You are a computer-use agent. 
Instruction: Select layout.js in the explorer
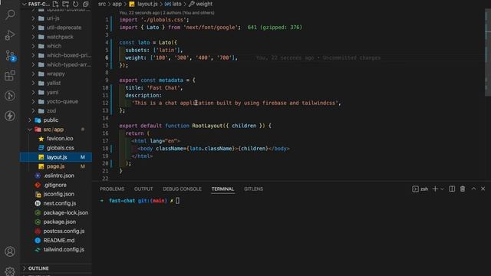pos(56,157)
